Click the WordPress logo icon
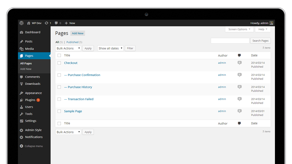This screenshot has height=164, width=292. [x=22, y=23]
